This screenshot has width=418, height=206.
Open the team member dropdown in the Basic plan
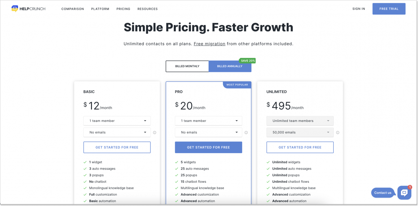[x=117, y=121]
